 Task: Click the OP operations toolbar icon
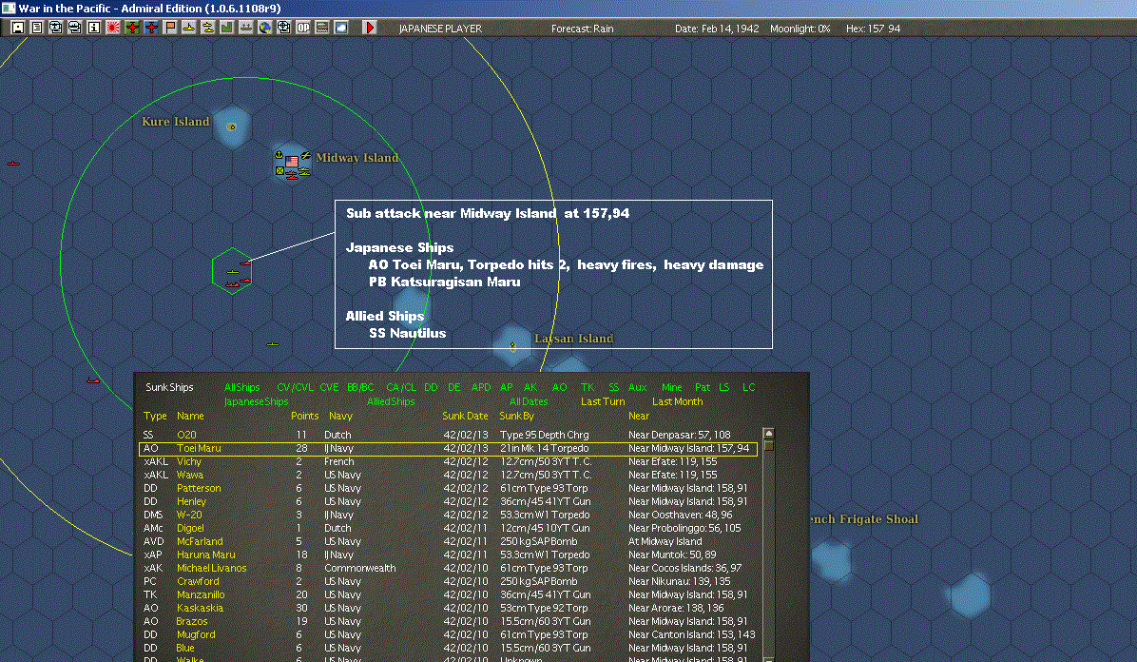(303, 28)
